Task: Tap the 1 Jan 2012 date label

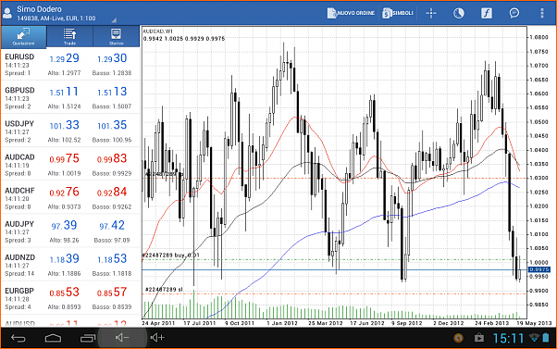Action: tap(282, 323)
